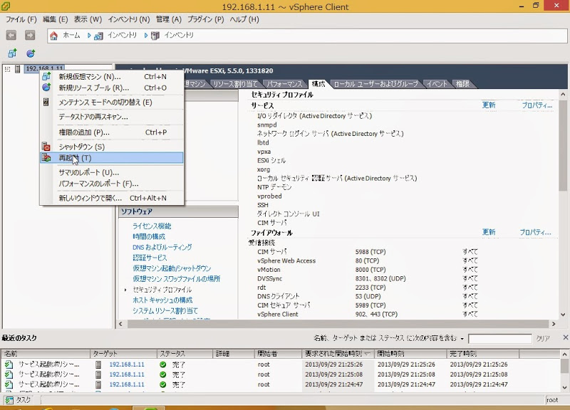Click the シャットダウン icon in the context menu
This screenshot has width=570, height=410.
pyautogui.click(x=46, y=146)
